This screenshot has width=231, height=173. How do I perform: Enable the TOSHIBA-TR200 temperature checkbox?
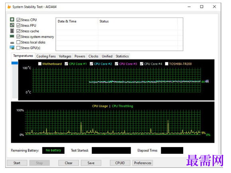(167, 64)
